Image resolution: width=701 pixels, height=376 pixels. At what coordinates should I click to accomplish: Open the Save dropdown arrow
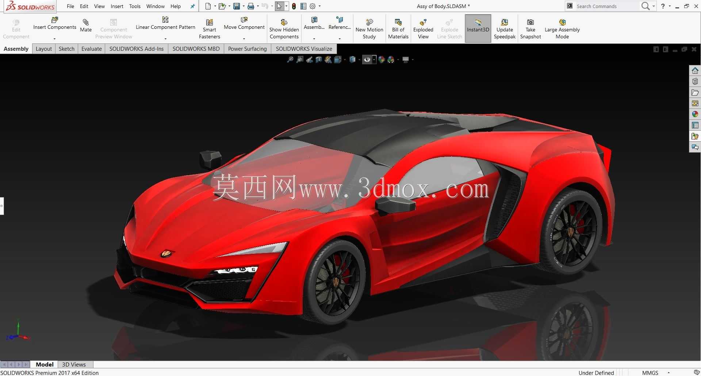(243, 6)
